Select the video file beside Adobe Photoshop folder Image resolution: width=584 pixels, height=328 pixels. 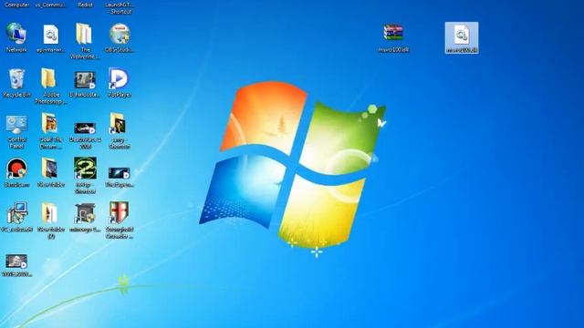tap(85, 84)
